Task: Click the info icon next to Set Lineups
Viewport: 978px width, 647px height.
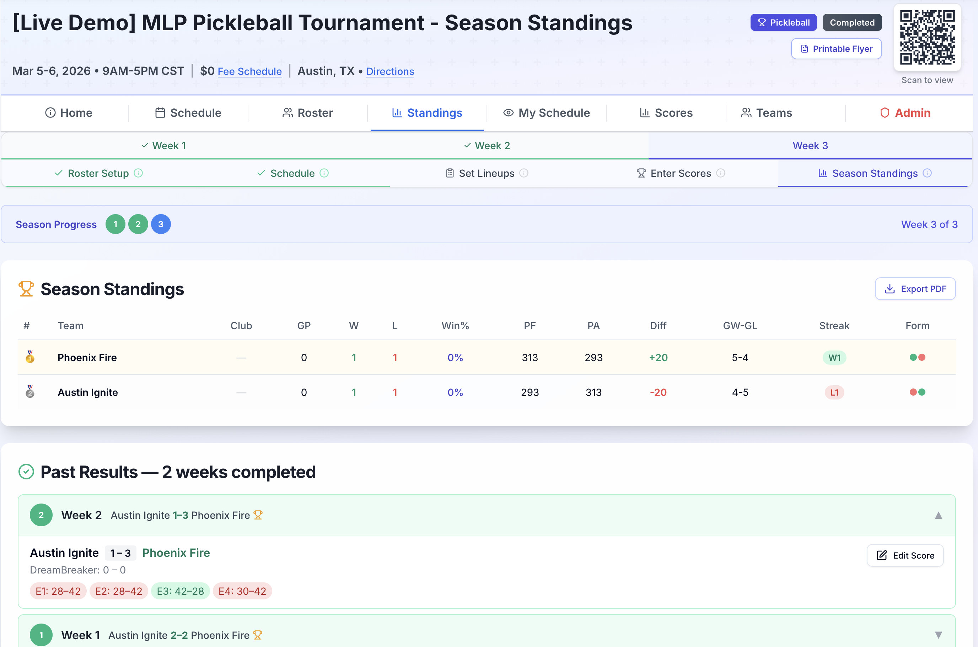Action: [x=523, y=173]
